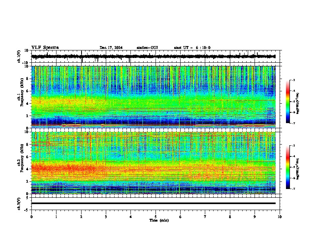The width and height of the screenshot is (315, 243).
Task: Click the time axis tick label '0'
Action: [31, 217]
